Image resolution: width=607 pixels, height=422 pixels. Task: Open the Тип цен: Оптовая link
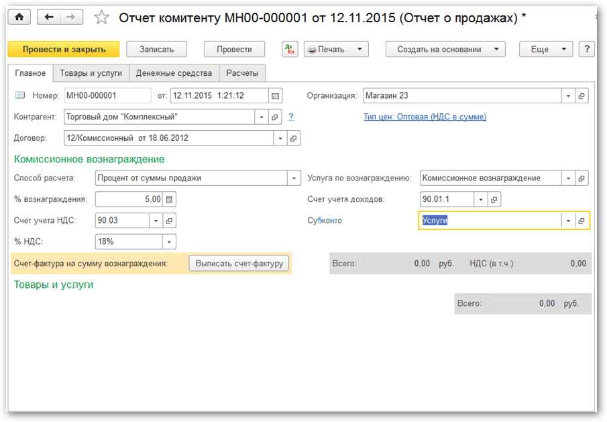click(x=425, y=117)
